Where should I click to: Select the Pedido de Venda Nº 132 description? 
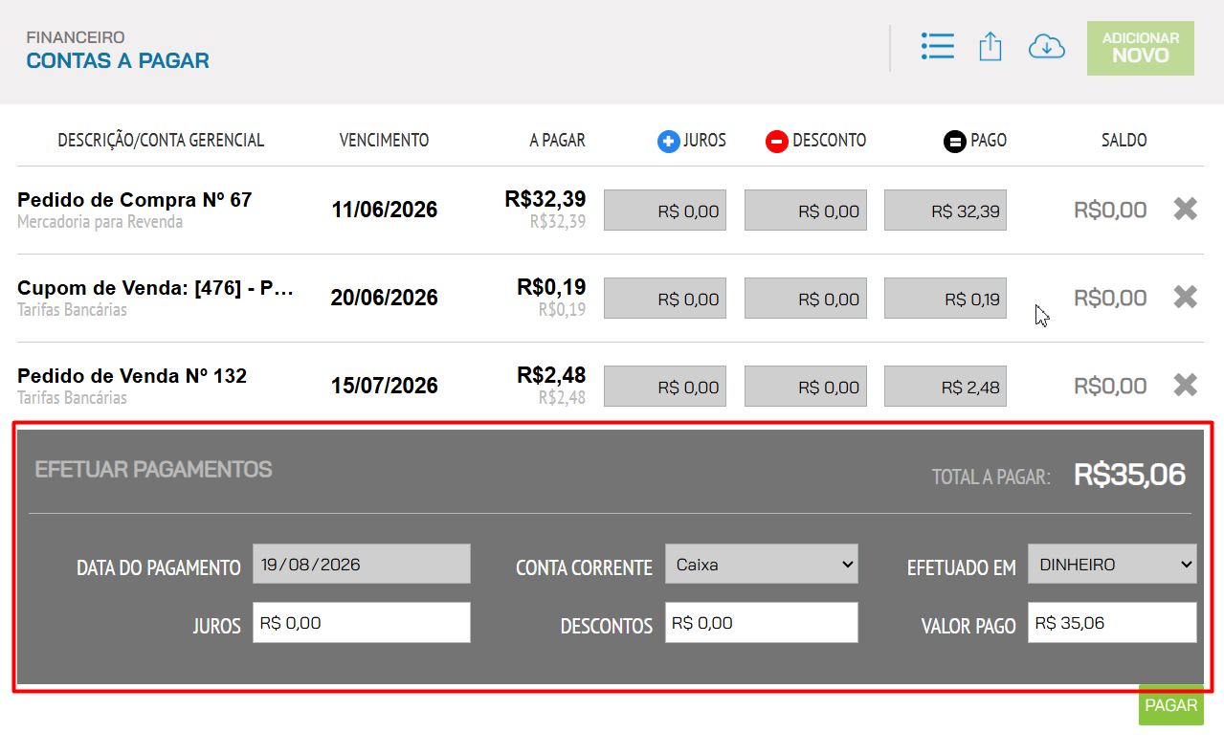click(132, 376)
